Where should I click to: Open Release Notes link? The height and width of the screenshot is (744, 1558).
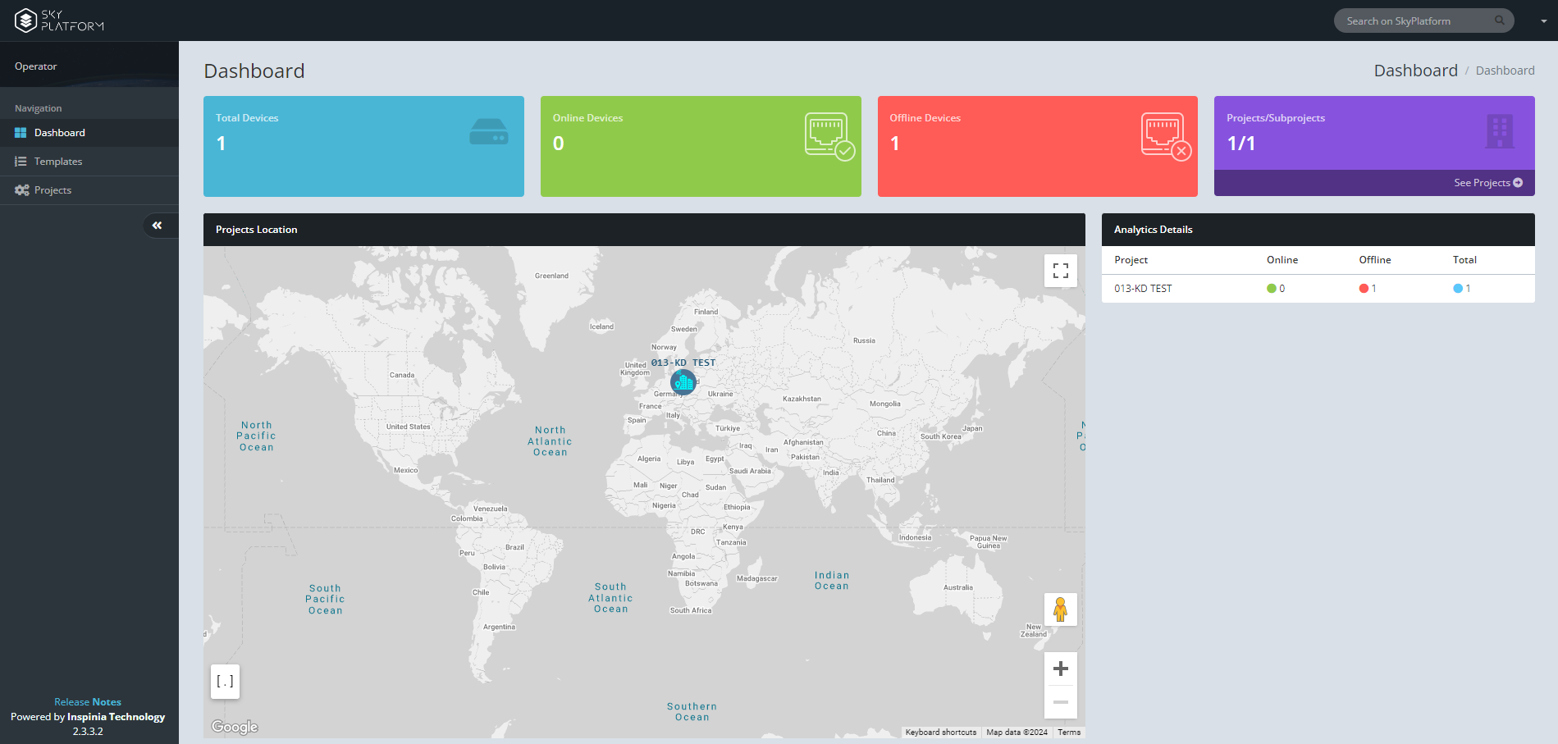click(88, 702)
